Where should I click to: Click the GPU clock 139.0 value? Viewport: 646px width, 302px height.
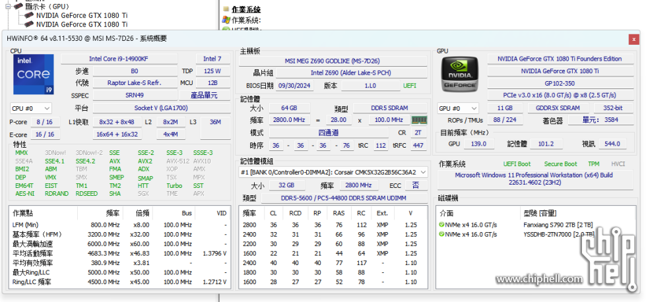click(479, 144)
